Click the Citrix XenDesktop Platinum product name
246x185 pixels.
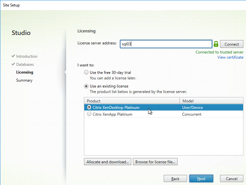116,108
